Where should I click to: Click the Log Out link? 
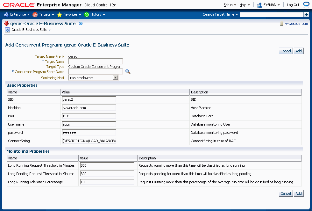[293, 5]
